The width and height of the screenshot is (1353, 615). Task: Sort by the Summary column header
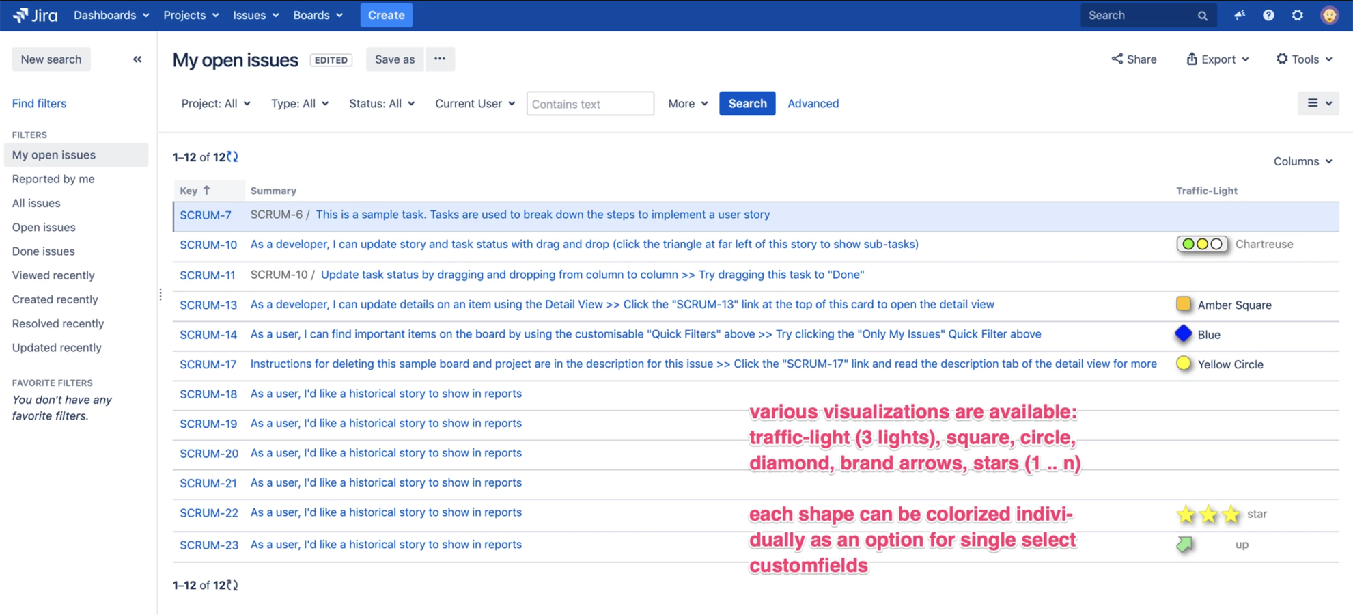[x=273, y=191]
